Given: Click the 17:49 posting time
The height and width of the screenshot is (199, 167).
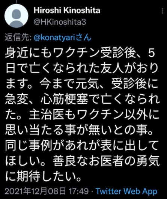Looking at the screenshot, I should tap(78, 191).
